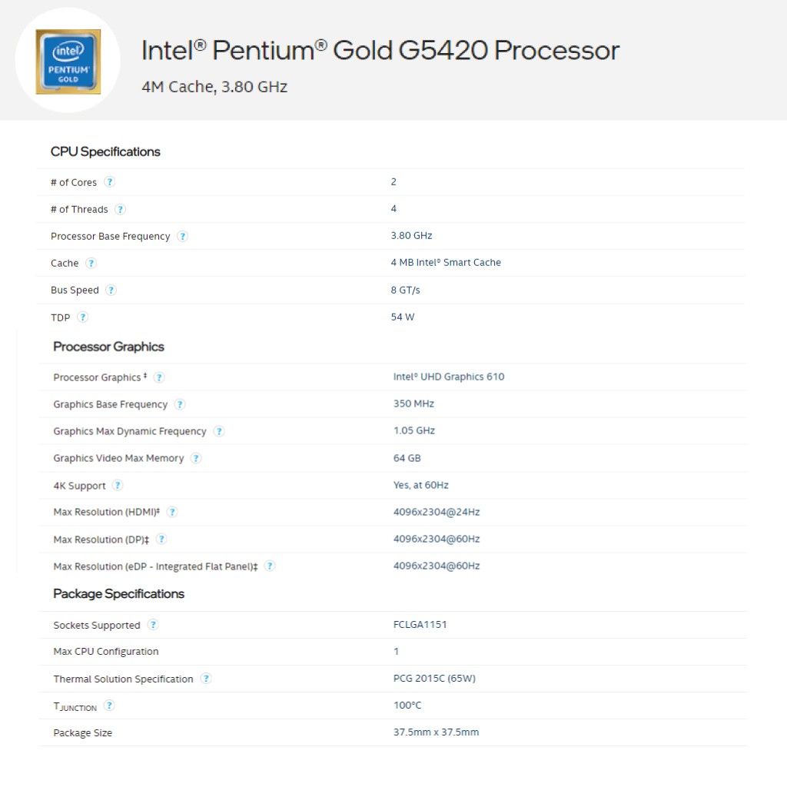The image size is (787, 787).
Task: Click the question mark beside Processor Base Frequency
Action: 183,236
